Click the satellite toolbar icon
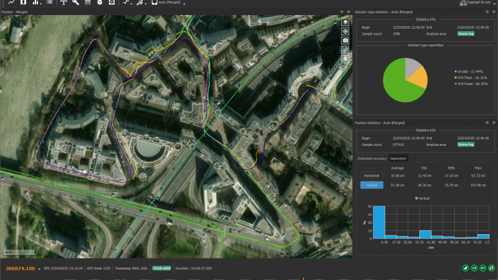Viewport: 498px width, 280px height. (x=140, y=2)
